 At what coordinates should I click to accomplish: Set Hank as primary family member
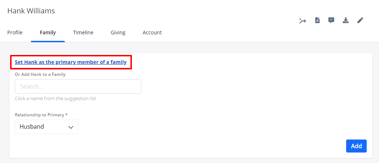[71, 62]
